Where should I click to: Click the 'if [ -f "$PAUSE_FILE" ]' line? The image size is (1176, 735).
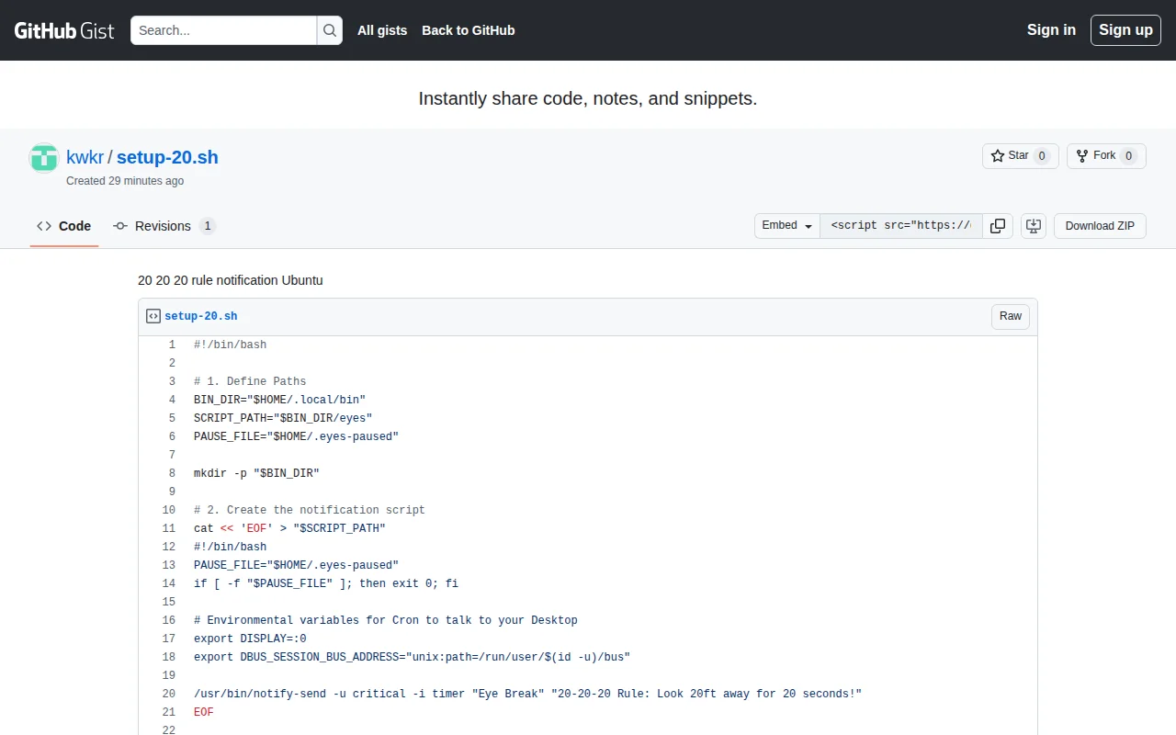pyautogui.click(x=326, y=583)
